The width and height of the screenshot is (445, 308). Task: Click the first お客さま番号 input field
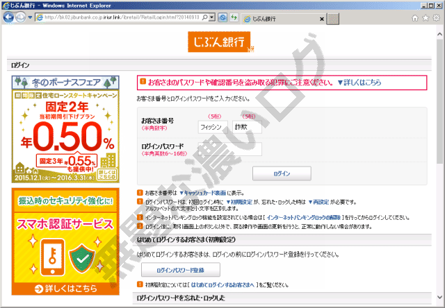tap(213, 127)
